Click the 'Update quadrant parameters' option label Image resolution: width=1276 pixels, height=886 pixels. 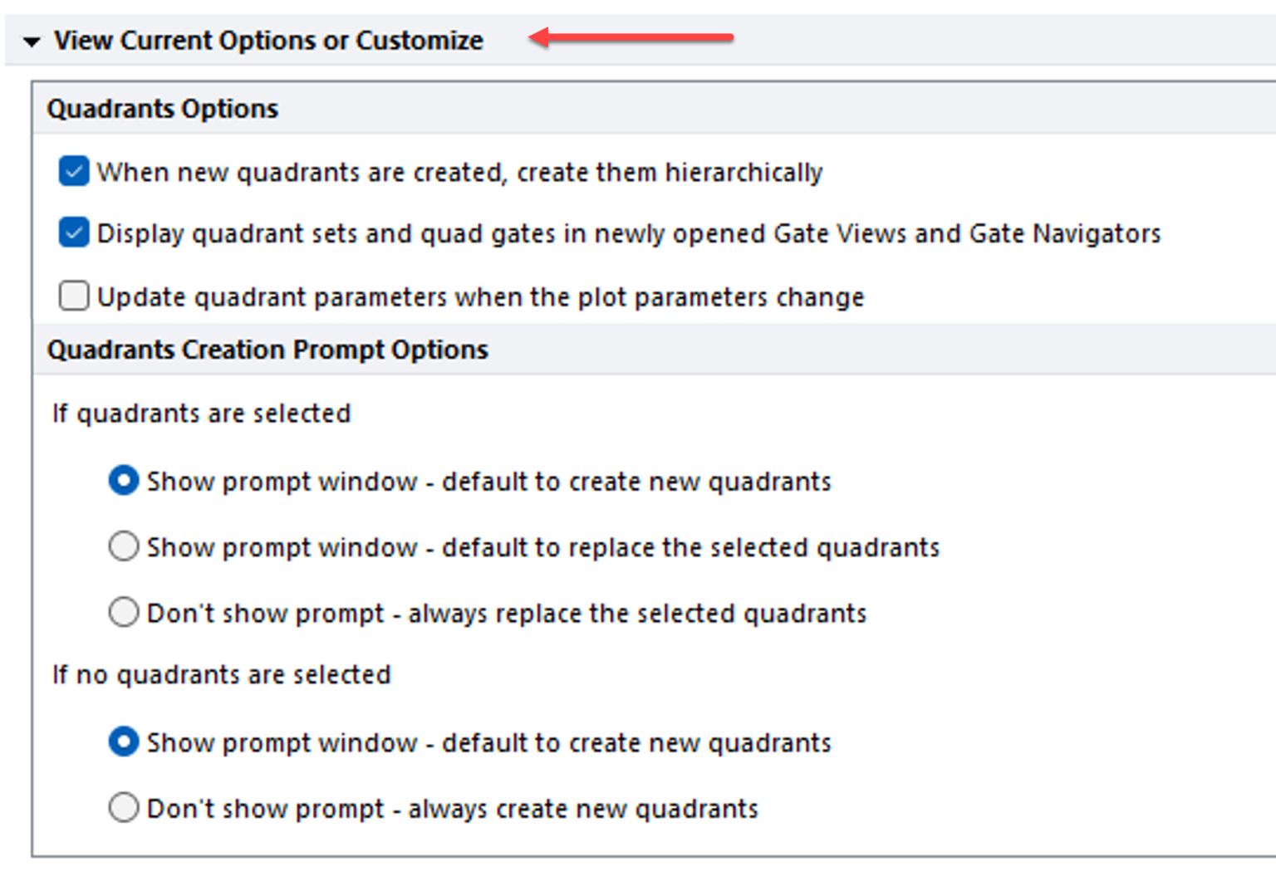coord(480,296)
